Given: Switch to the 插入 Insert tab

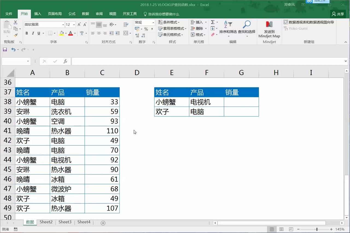Looking at the screenshot, I should pos(38,14).
